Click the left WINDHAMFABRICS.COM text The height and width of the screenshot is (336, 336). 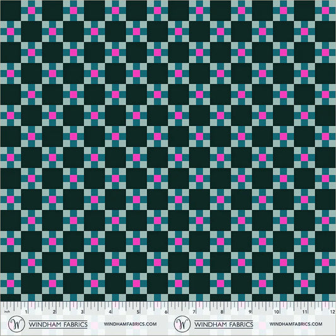(130, 324)
